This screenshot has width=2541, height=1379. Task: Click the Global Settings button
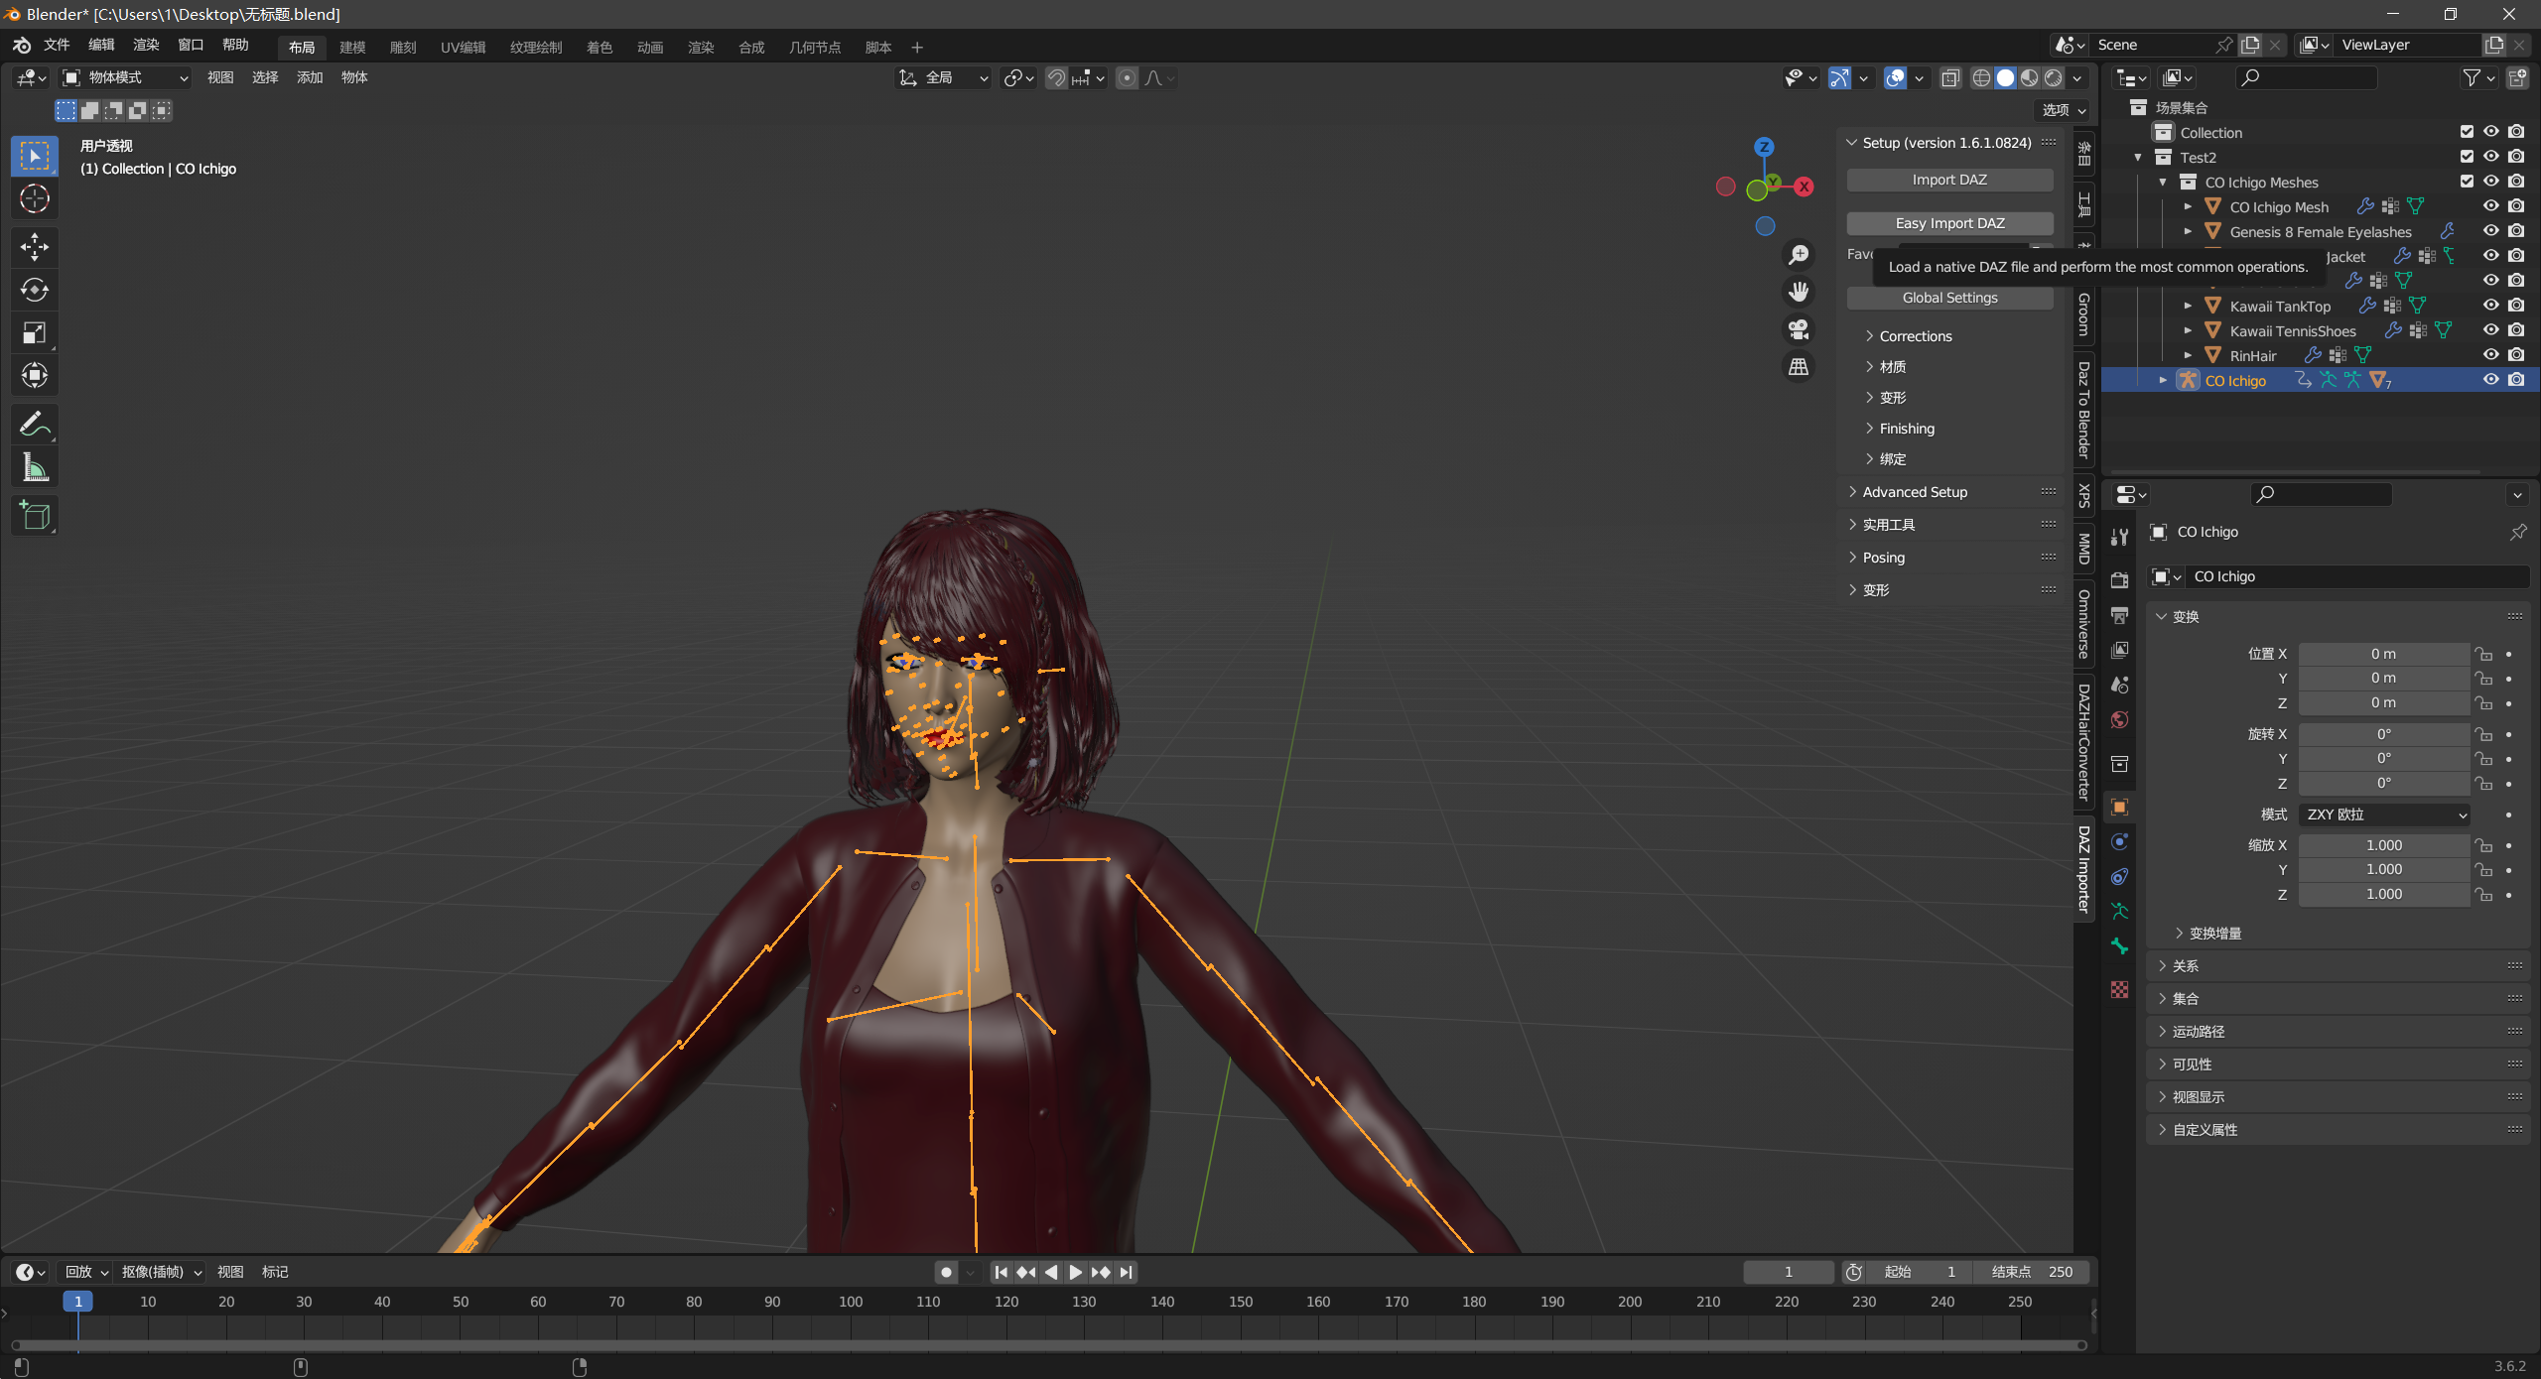click(x=1949, y=298)
